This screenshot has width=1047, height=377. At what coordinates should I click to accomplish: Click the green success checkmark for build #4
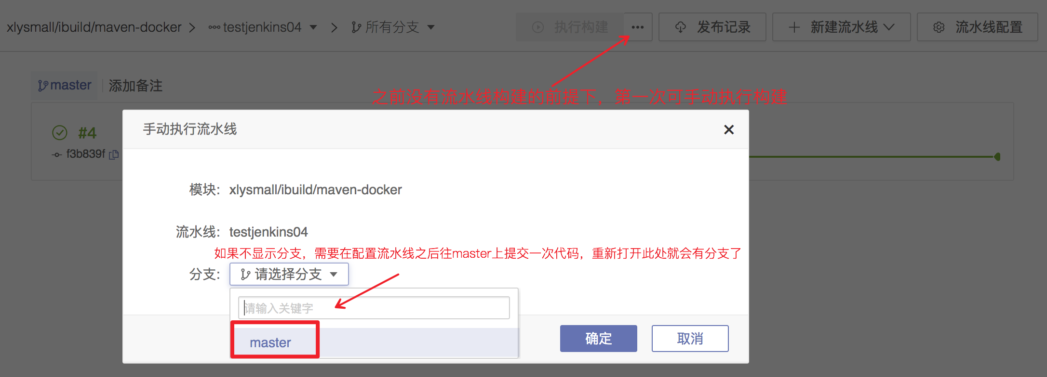click(60, 132)
